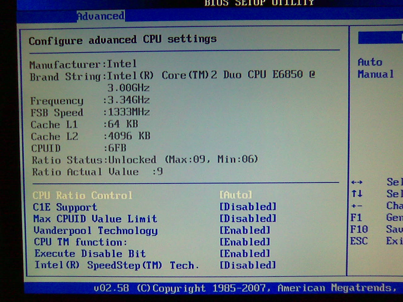Toggle SpeedStep Tech. [Disabled] value
Screen dimensions: 403x302
click(x=248, y=265)
